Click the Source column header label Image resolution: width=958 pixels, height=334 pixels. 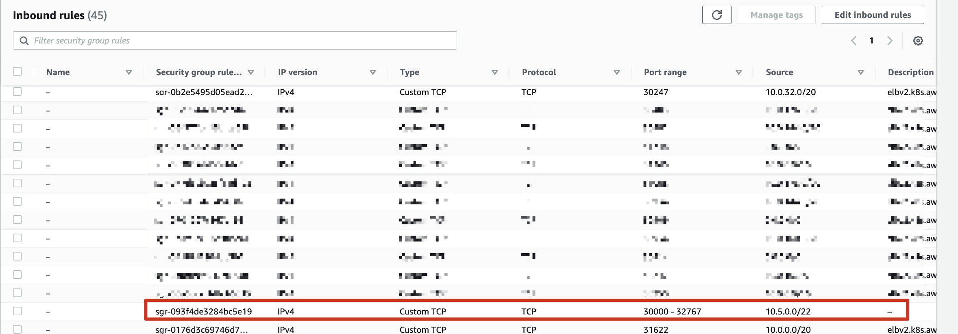click(779, 72)
